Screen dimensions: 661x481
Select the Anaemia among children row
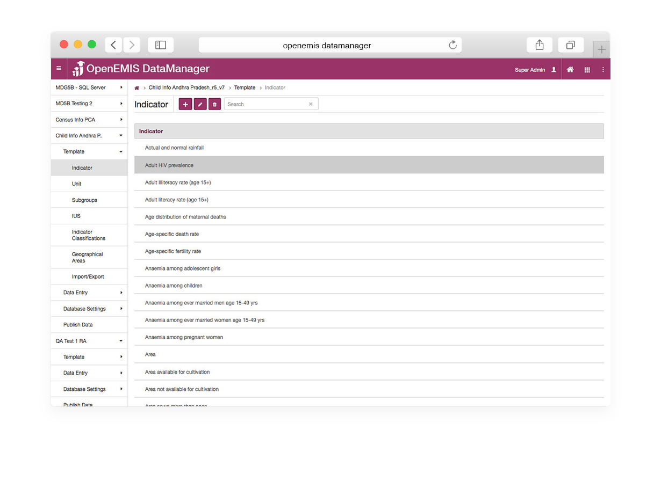pyautogui.click(x=369, y=286)
